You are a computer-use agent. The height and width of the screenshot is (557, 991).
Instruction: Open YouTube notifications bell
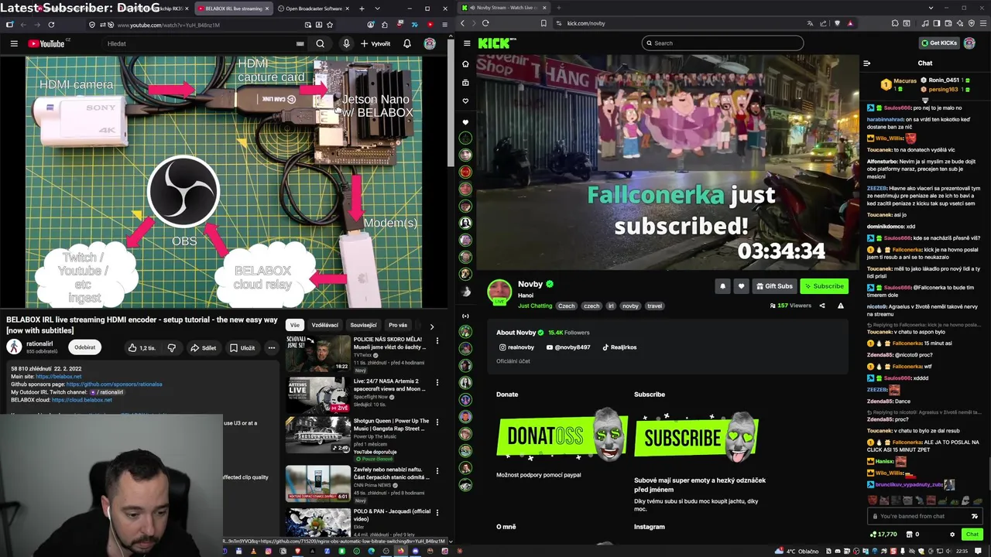tap(407, 43)
